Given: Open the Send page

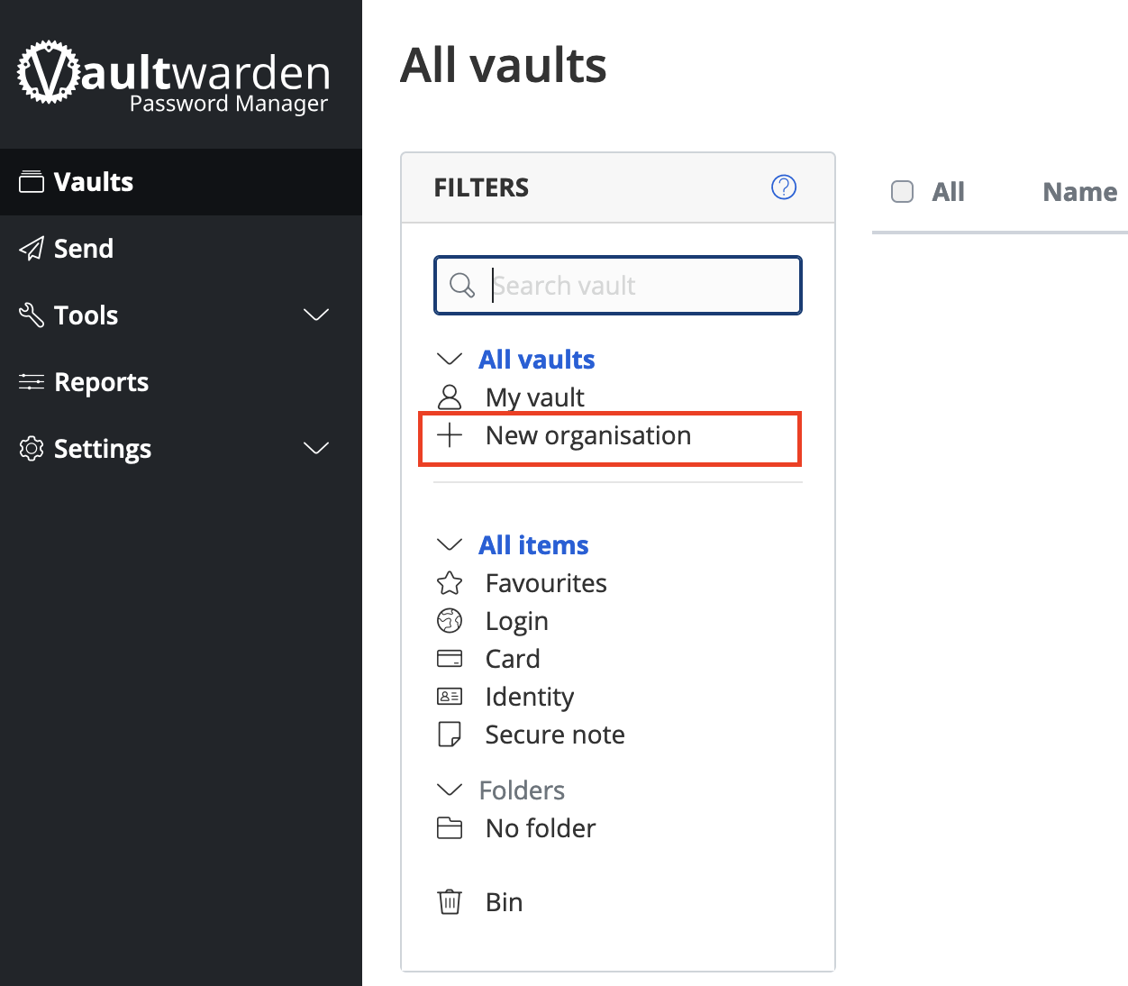Looking at the screenshot, I should (83, 249).
